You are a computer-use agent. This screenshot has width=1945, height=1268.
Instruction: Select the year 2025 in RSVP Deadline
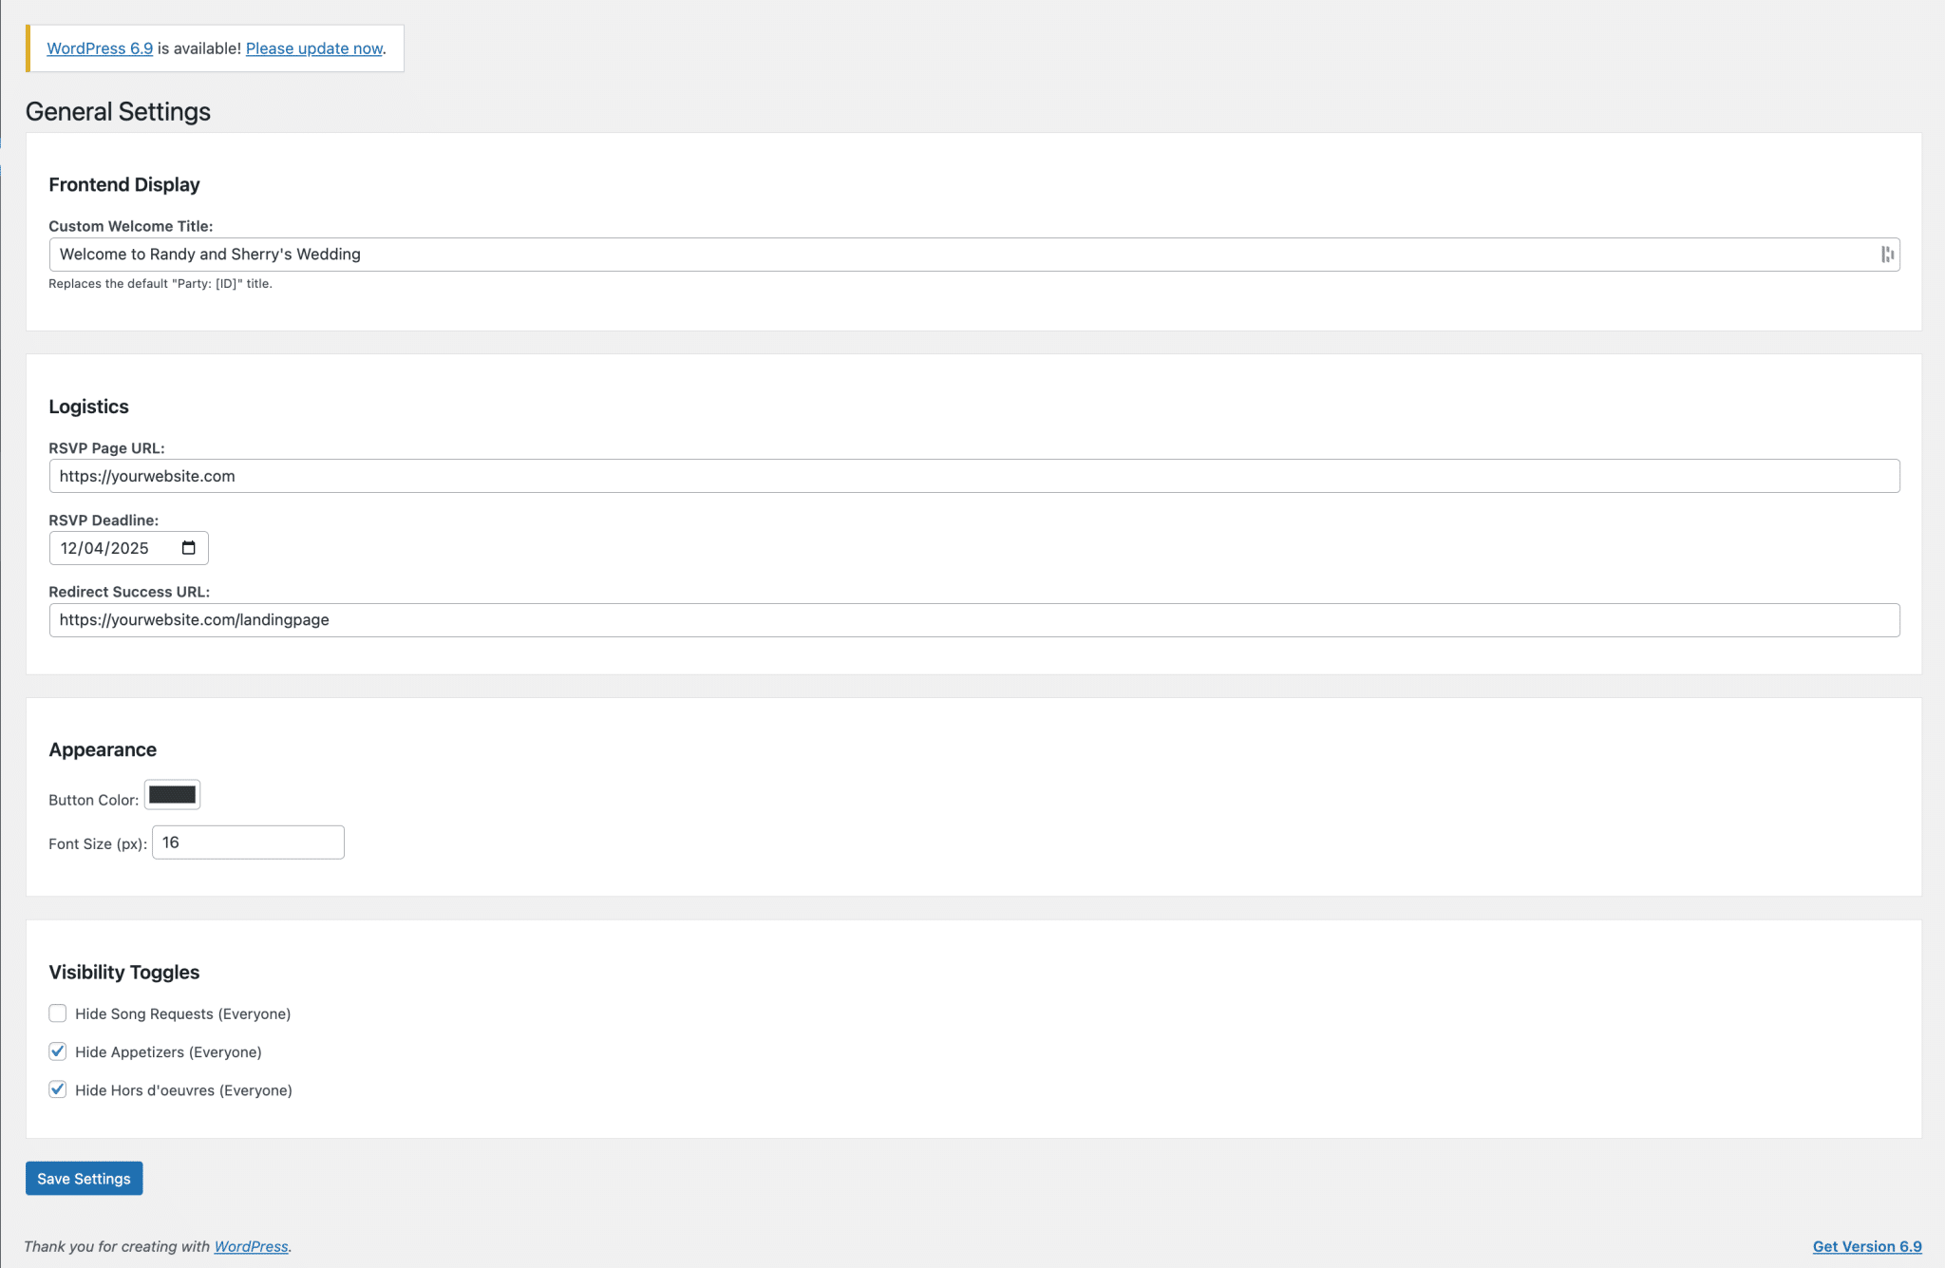click(x=129, y=548)
